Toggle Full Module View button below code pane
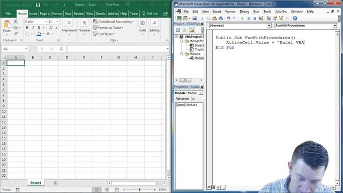The image size is (343, 193). tap(213, 187)
